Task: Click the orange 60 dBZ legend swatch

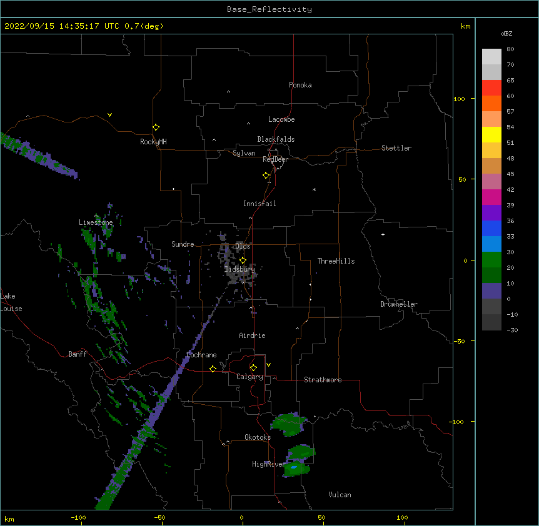Action: point(491,103)
